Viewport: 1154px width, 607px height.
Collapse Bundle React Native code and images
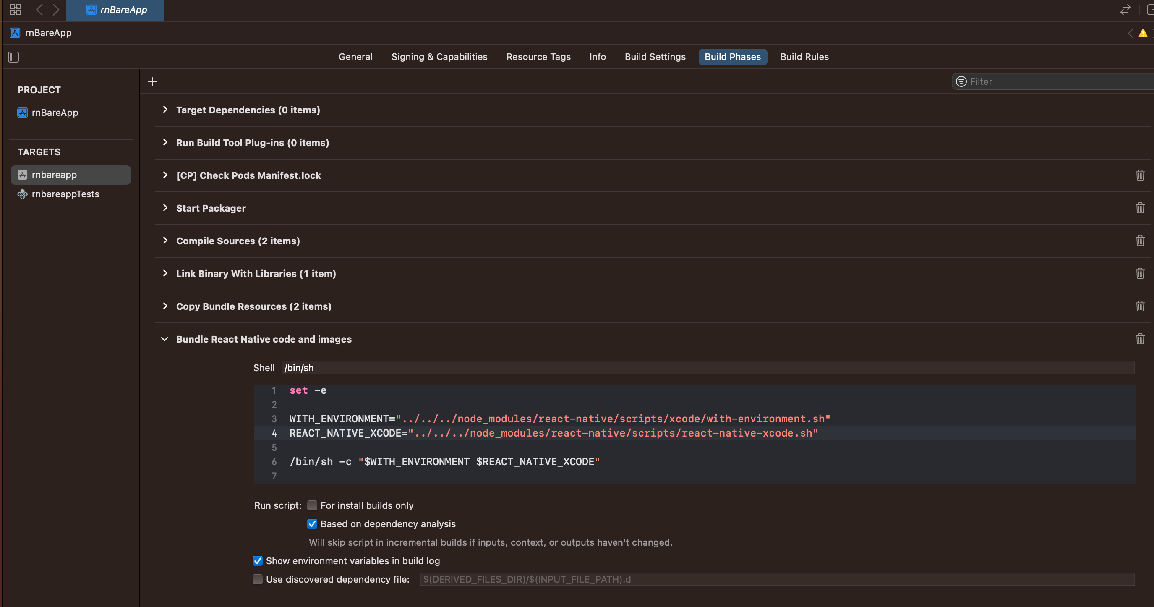click(x=164, y=339)
